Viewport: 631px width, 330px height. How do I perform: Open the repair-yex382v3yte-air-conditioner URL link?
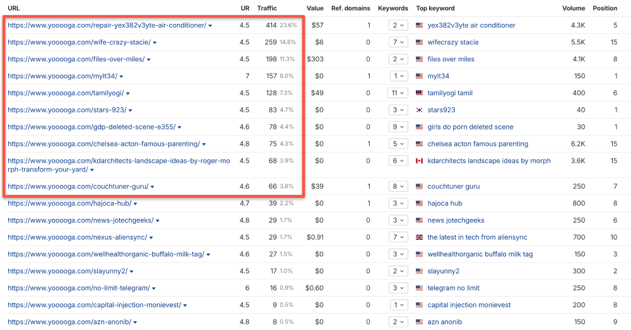point(107,25)
